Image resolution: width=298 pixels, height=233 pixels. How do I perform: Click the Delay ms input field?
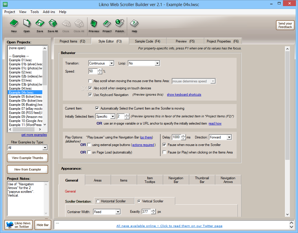pos(176,137)
